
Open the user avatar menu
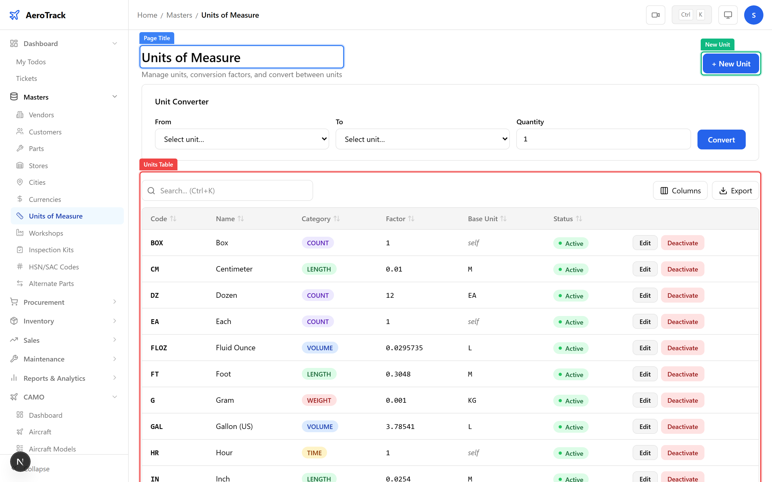tap(754, 15)
